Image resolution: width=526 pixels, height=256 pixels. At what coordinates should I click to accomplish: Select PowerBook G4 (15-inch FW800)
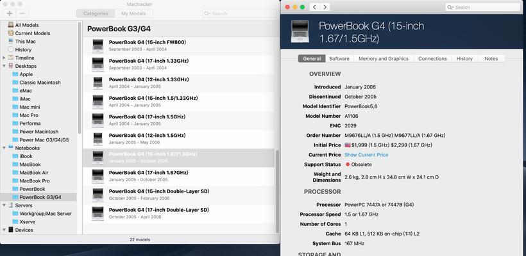tap(179, 46)
